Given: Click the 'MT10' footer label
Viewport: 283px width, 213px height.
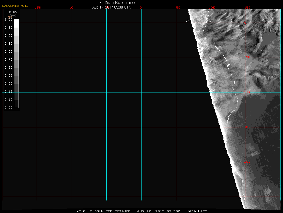Looking at the screenshot, I should (81, 211).
